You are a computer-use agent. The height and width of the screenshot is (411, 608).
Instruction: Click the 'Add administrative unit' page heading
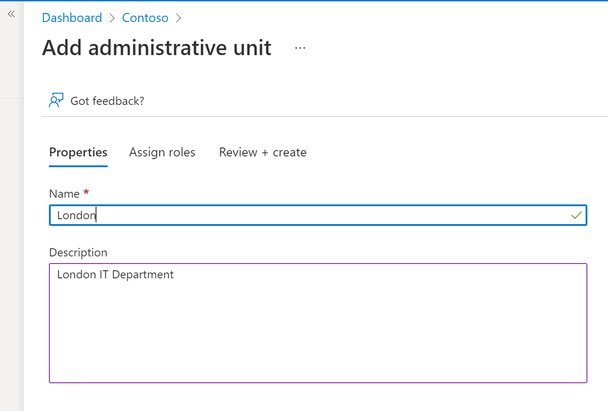coord(157,48)
